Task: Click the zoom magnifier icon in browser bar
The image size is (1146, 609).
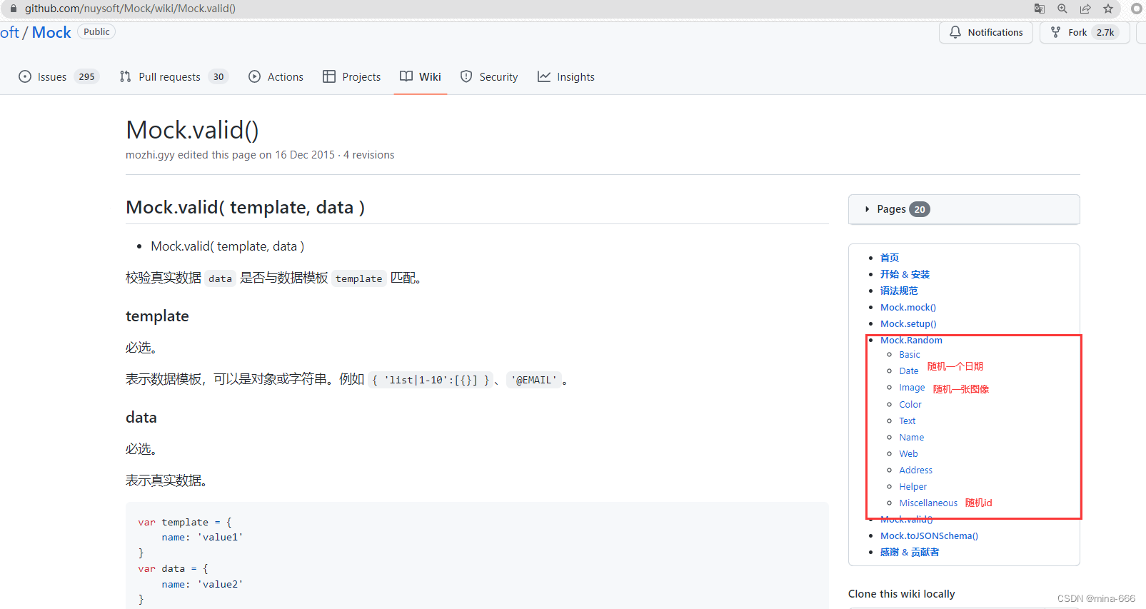Action: (x=1062, y=9)
